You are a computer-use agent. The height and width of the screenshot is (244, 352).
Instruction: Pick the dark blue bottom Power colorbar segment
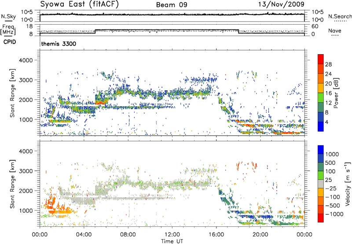[321, 126]
